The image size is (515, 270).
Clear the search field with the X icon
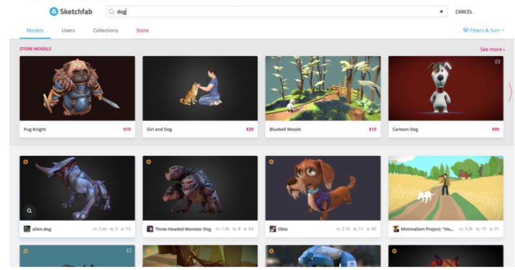click(x=441, y=12)
